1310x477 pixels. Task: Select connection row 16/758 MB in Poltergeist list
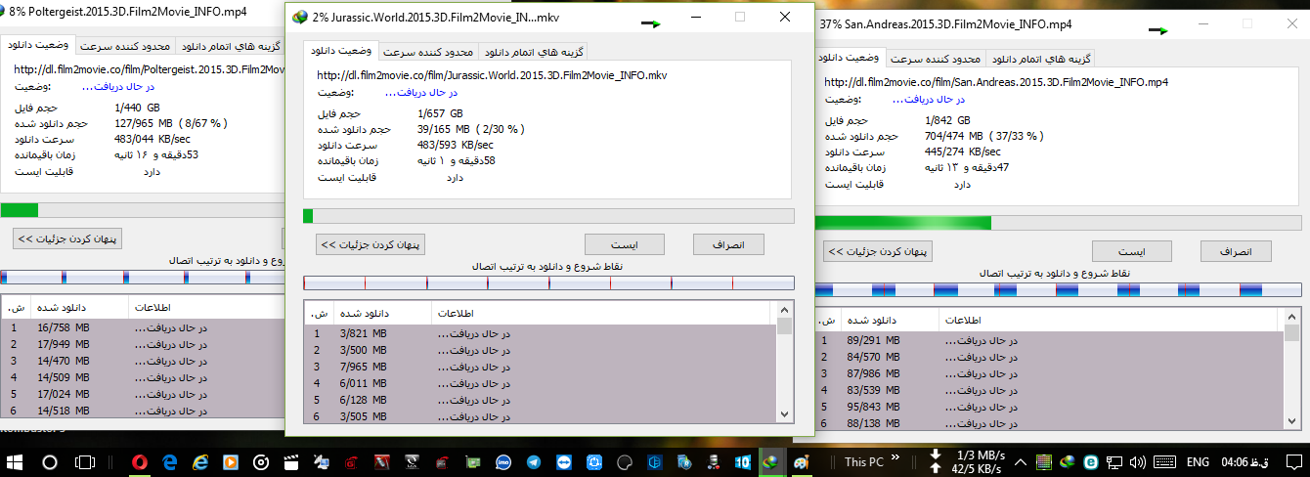click(143, 326)
